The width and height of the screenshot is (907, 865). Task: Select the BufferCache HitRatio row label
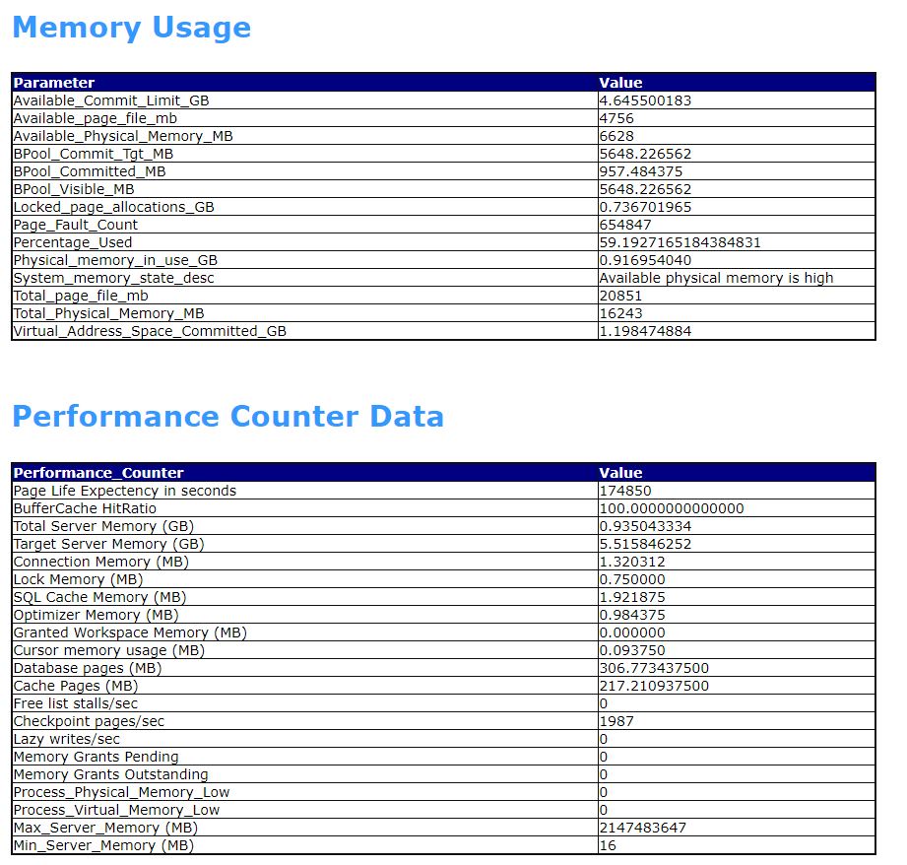pyautogui.click(x=85, y=508)
